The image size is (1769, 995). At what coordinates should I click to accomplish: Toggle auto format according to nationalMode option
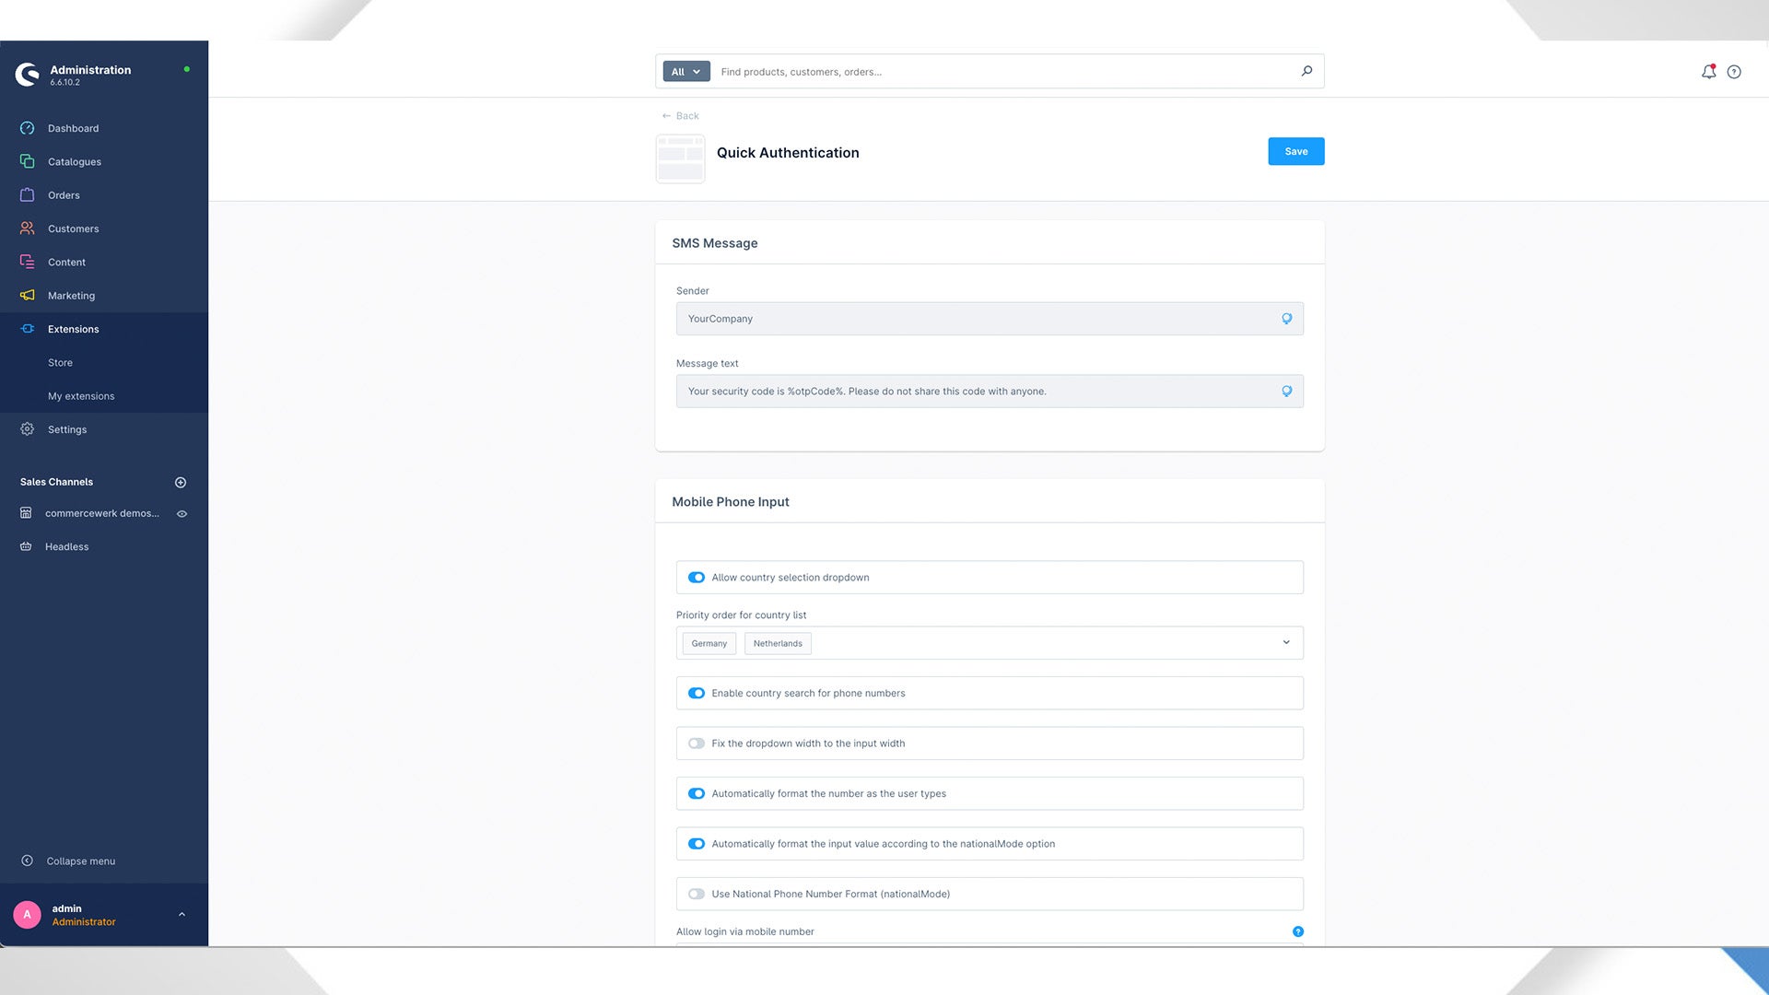coord(697,844)
